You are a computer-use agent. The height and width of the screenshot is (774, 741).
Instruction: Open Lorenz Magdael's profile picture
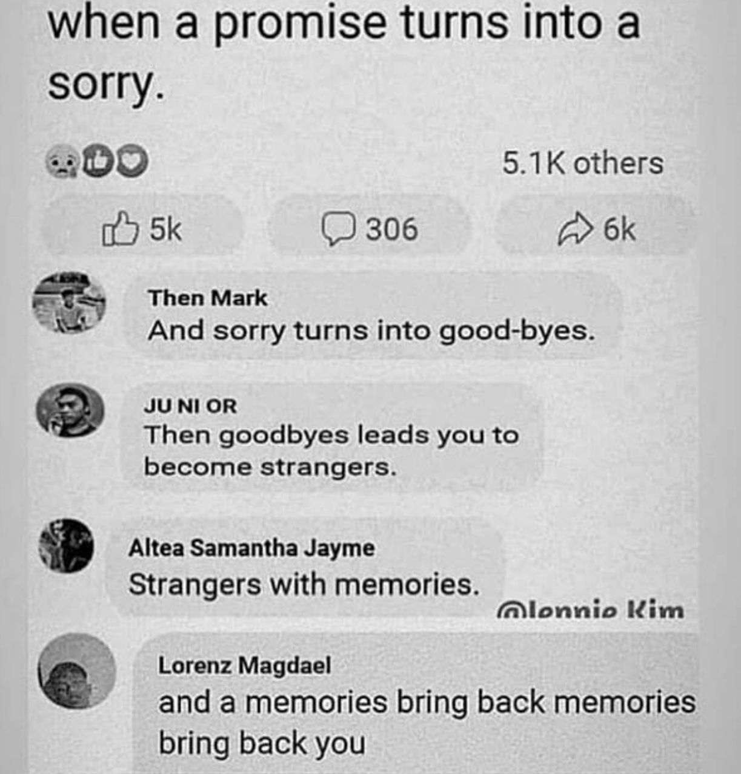click(76, 671)
